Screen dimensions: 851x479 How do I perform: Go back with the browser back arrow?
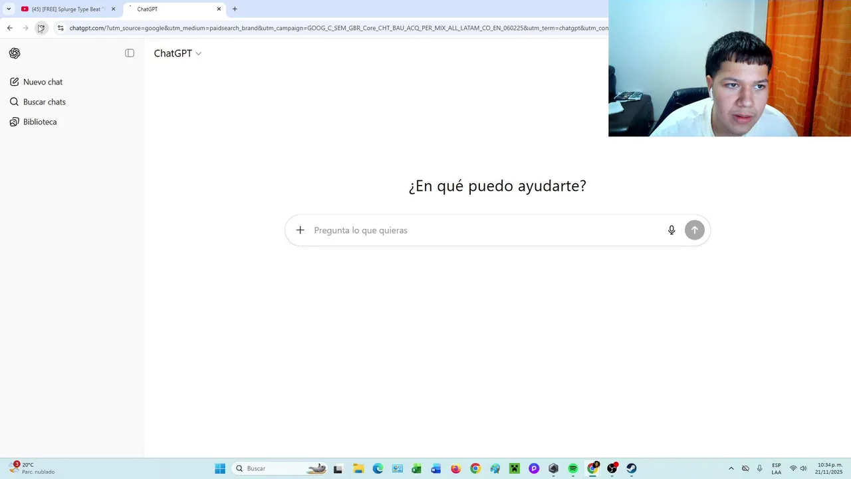click(x=9, y=28)
